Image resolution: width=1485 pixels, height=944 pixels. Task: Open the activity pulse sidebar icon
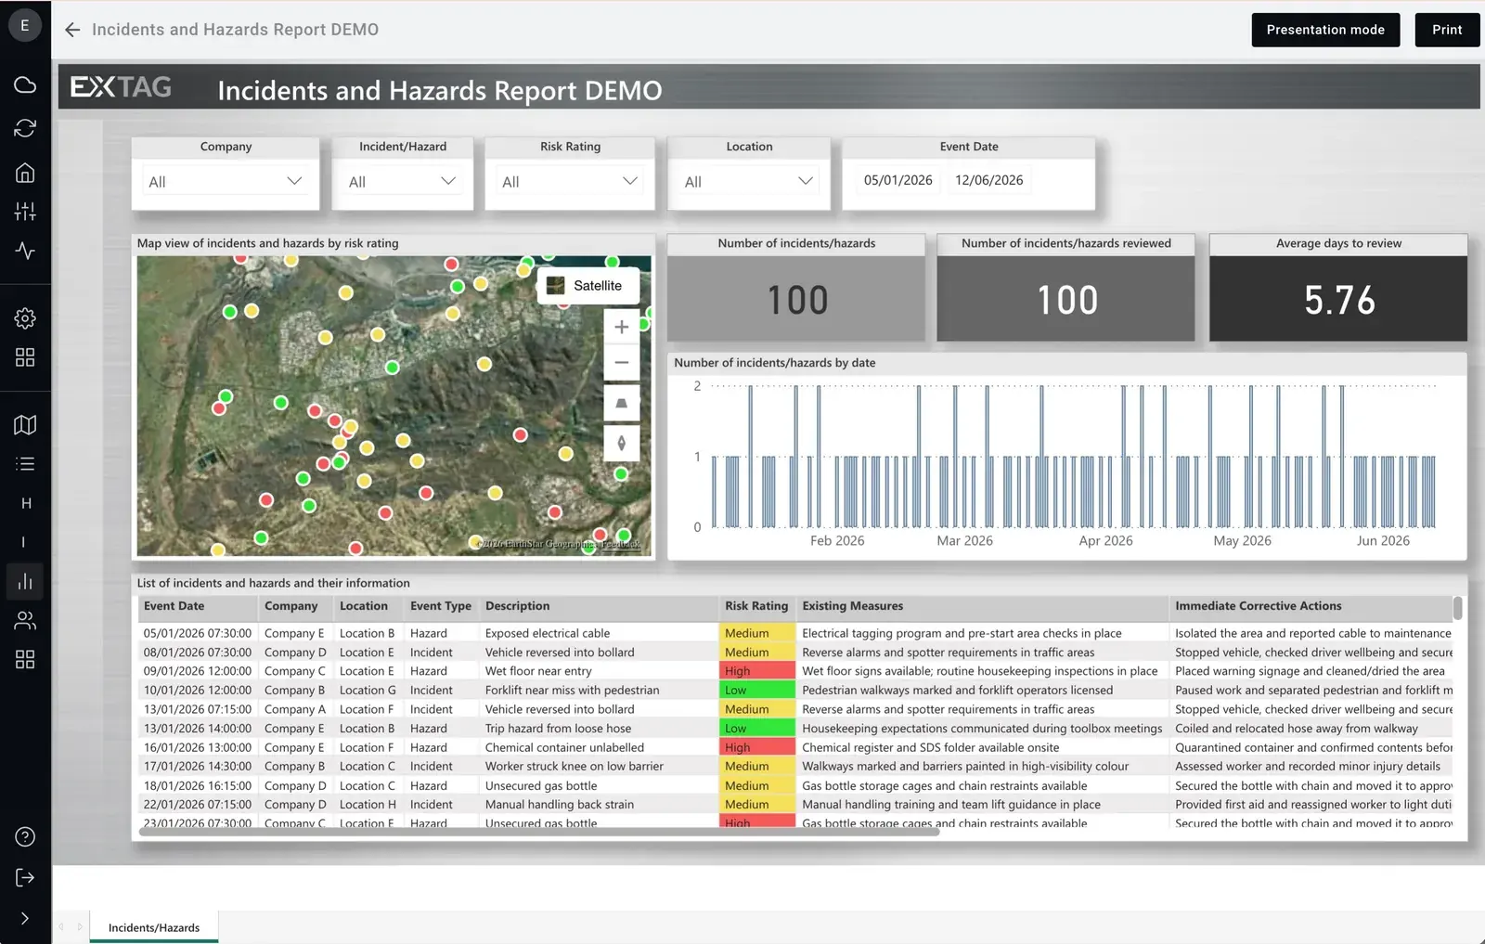(x=25, y=251)
